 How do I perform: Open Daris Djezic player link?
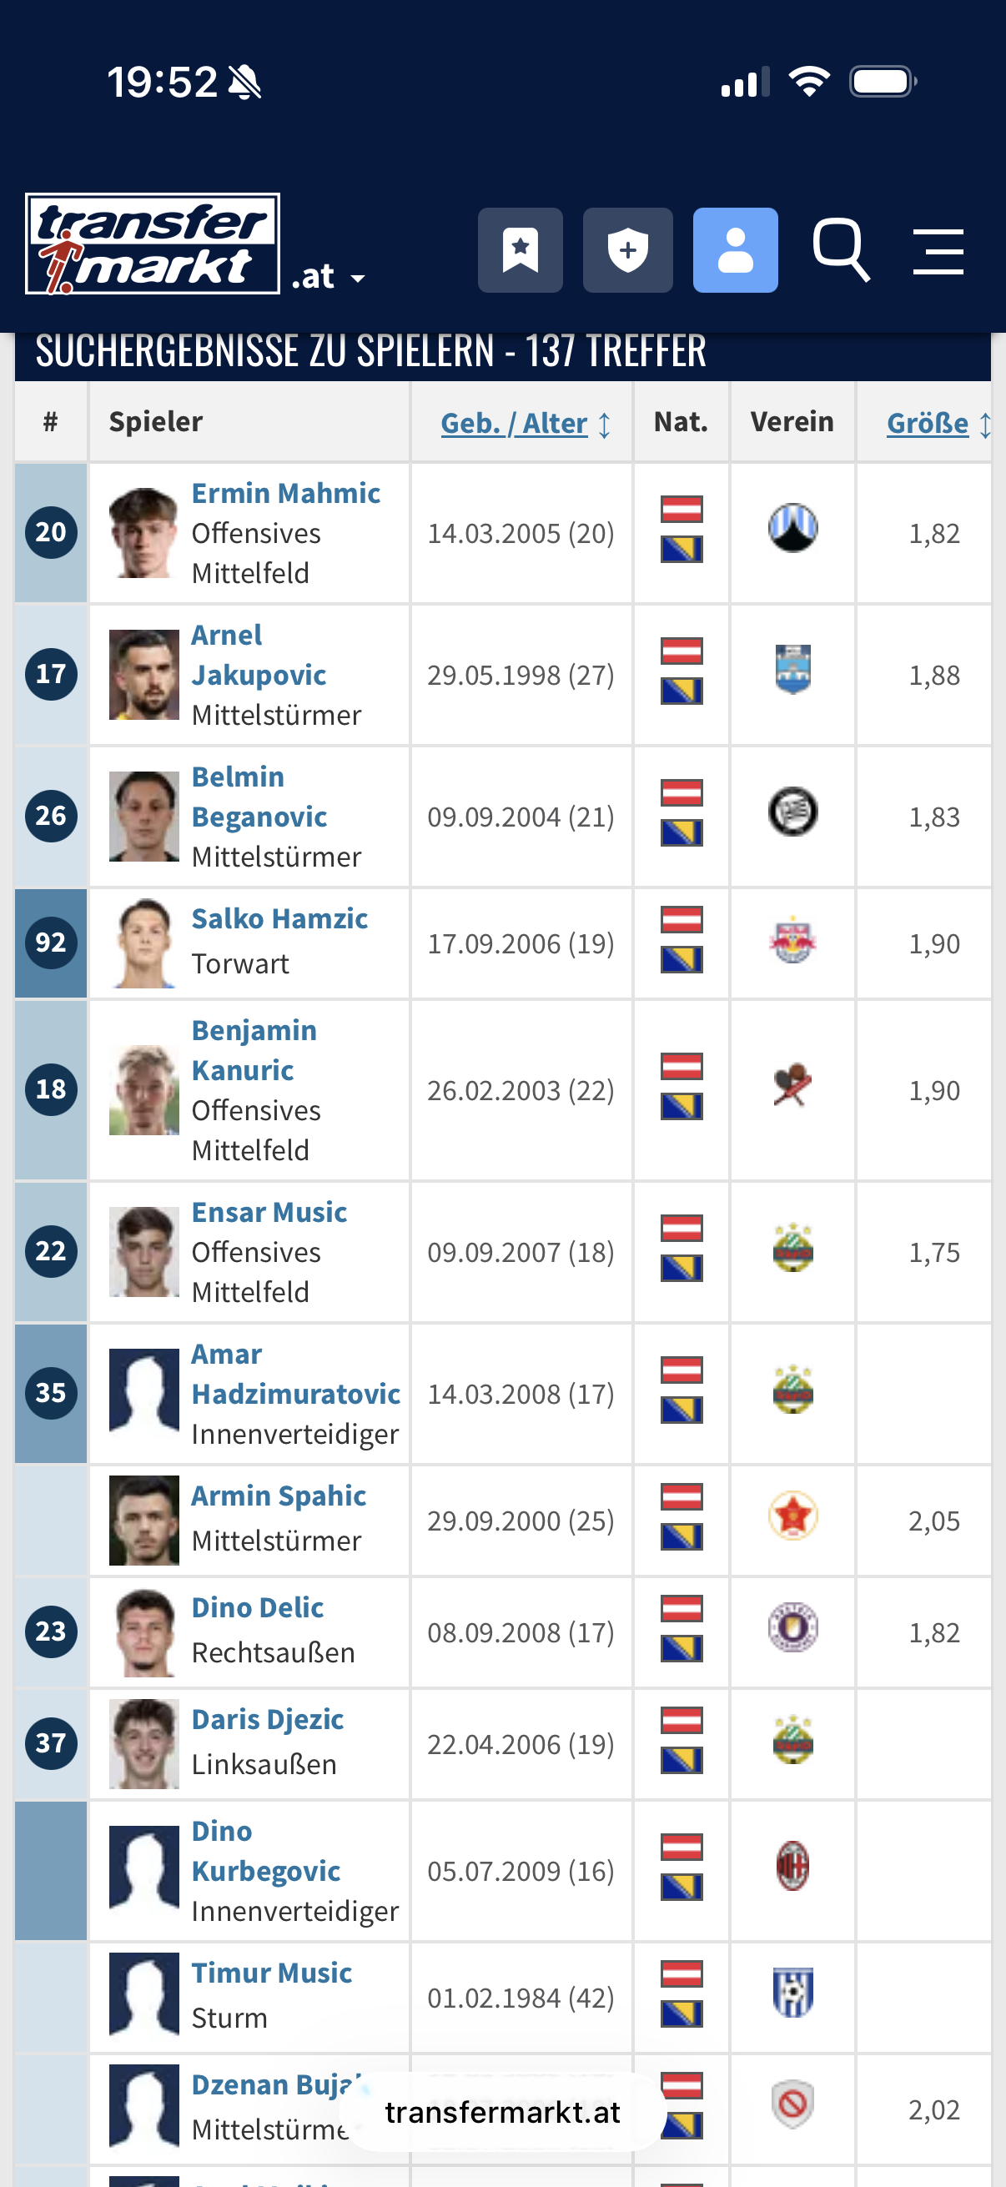[x=268, y=1719]
